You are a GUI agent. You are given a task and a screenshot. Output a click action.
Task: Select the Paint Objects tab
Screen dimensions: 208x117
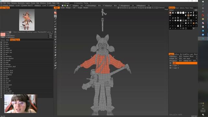pos(15,40)
